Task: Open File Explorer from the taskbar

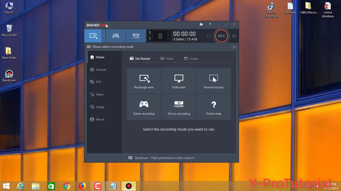Action: 35,186
